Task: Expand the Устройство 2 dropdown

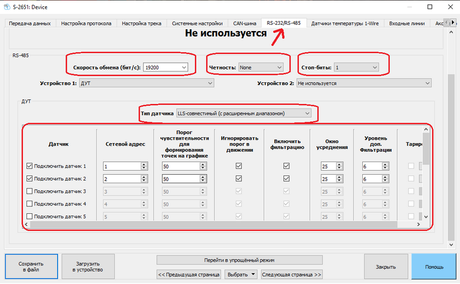Action: tap(364, 83)
